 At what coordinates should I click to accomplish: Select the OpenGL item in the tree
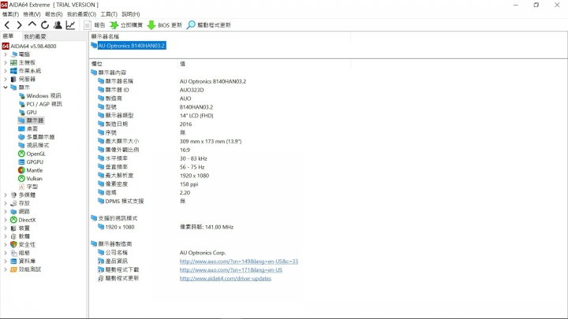(x=32, y=154)
